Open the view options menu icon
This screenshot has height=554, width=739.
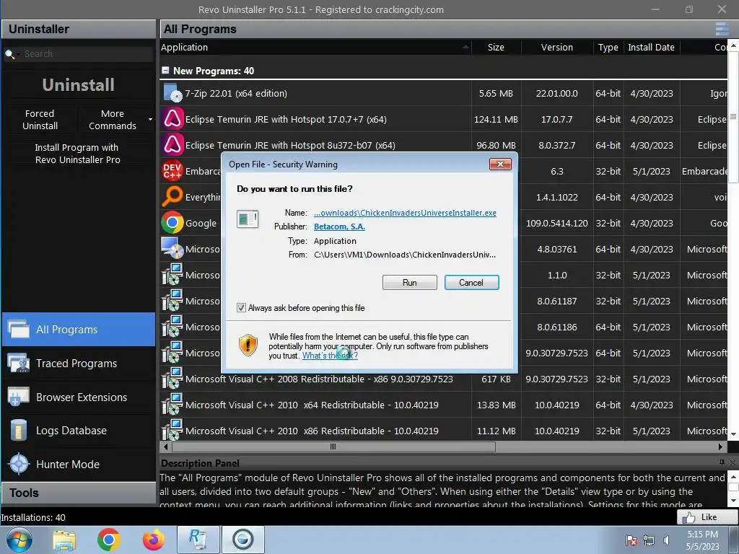(722, 29)
